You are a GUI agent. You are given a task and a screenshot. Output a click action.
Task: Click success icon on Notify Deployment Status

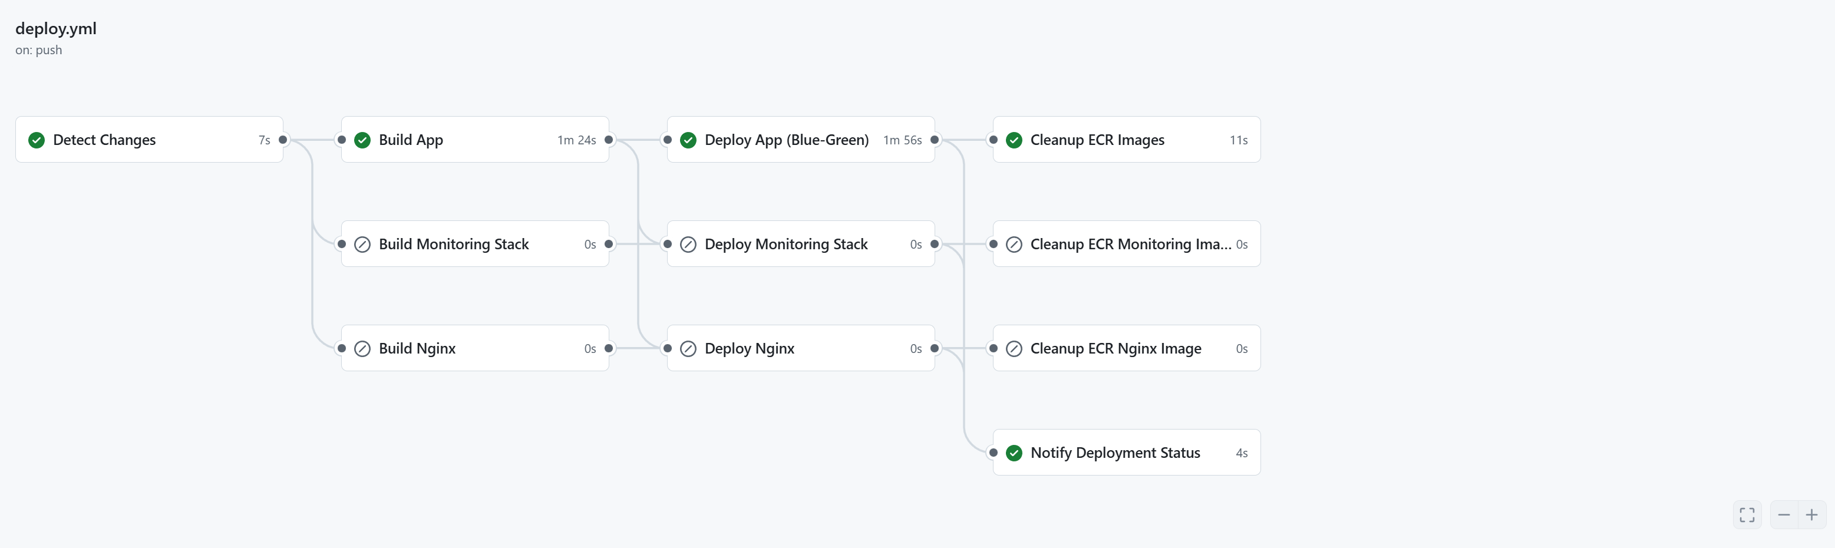pyautogui.click(x=1014, y=453)
